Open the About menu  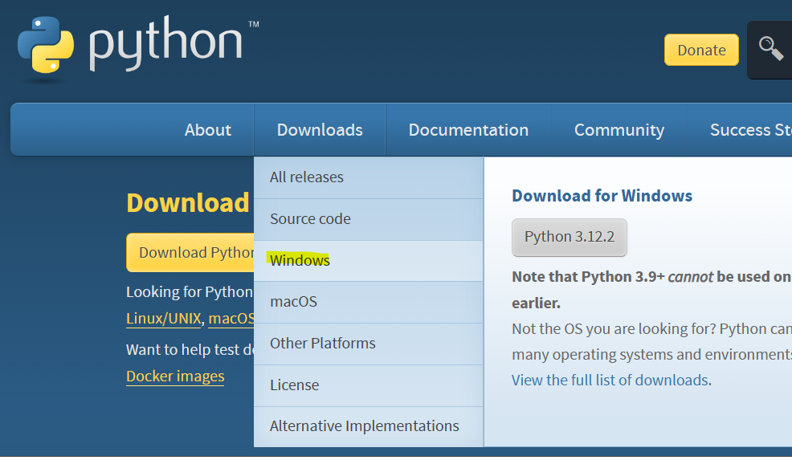[207, 130]
